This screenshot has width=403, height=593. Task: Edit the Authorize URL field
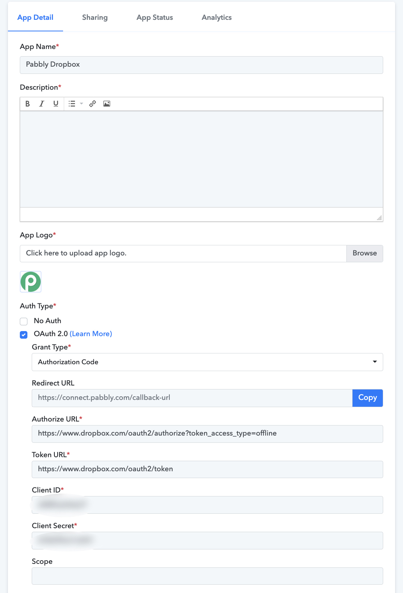click(x=207, y=434)
